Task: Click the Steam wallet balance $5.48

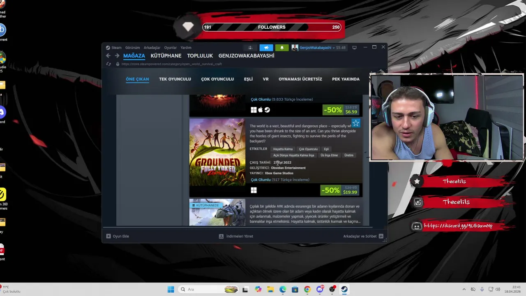Action: click(341, 48)
